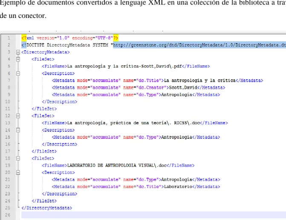Click the xml version declaration on line 1
The image size is (286, 220).
[x=70, y=38]
